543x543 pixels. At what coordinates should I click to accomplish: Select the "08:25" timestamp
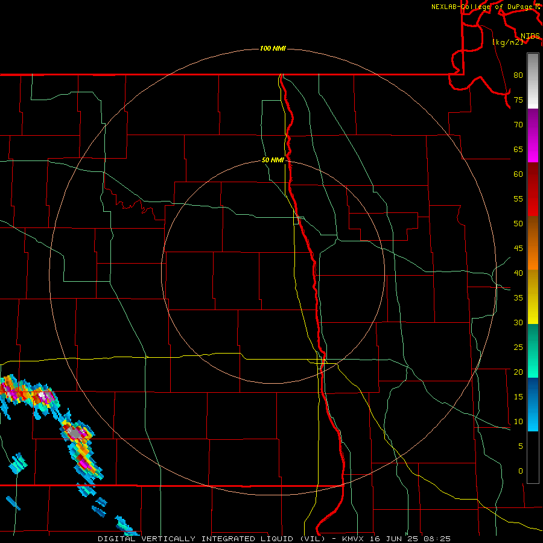(436, 539)
